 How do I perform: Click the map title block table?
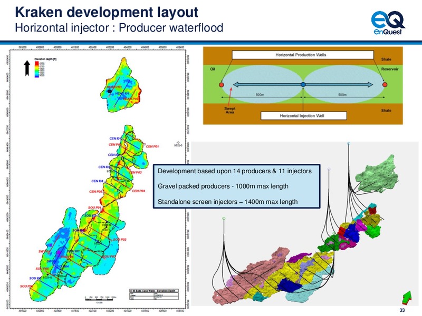coord(154,294)
